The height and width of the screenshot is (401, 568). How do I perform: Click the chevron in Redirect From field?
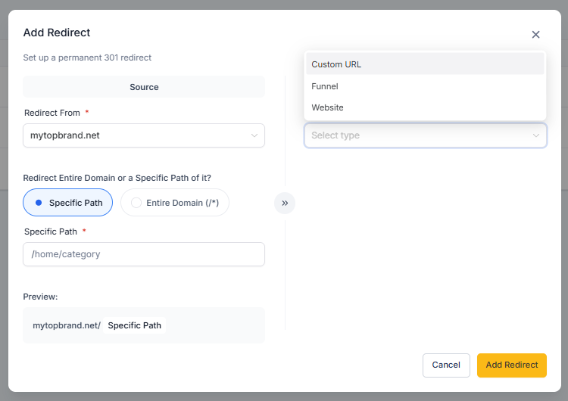(254, 136)
